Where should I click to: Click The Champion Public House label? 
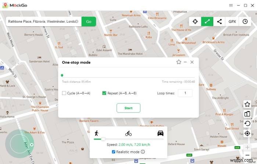(x=40, y=108)
